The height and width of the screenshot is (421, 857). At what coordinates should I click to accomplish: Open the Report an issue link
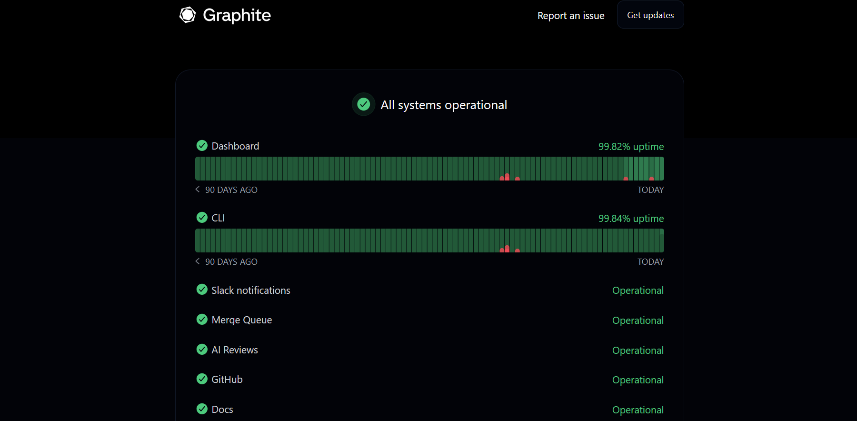coord(571,16)
